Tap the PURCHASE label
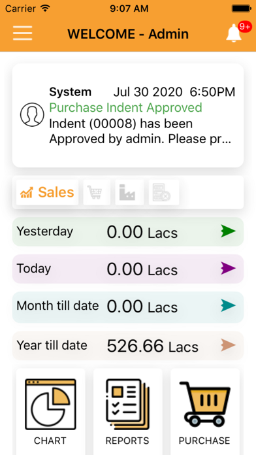 (x=204, y=441)
